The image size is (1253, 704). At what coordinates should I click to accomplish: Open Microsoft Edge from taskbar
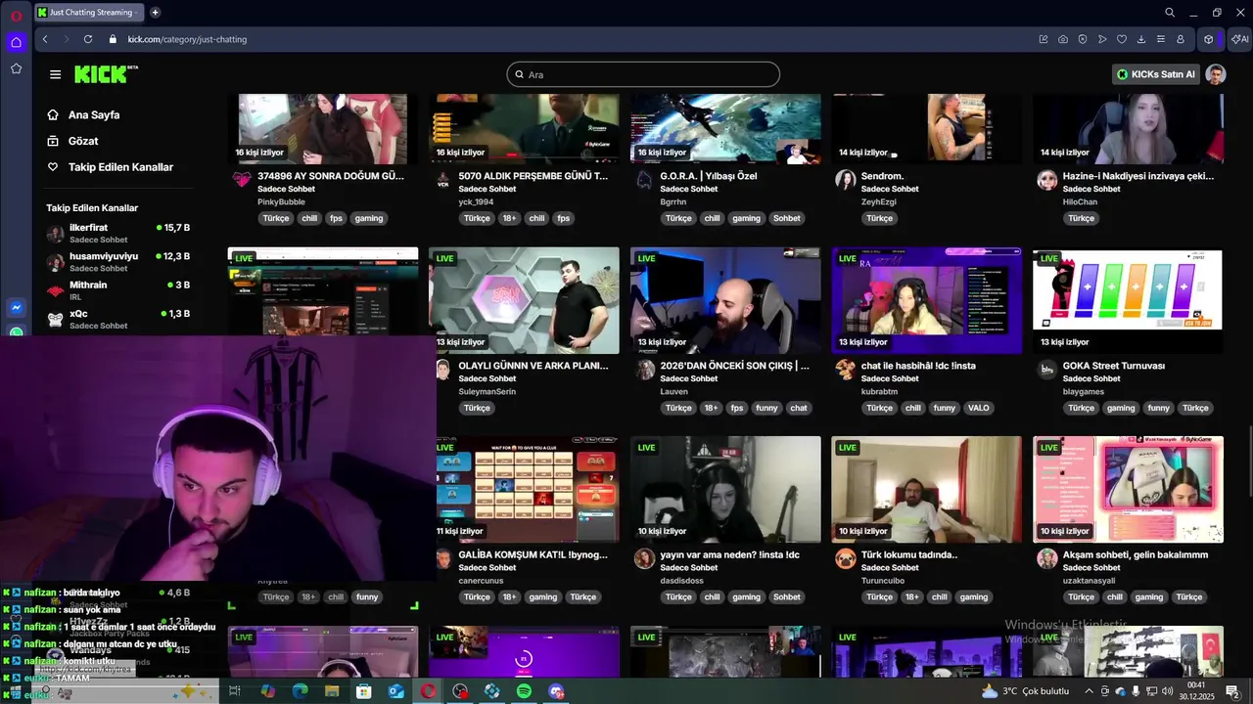300,691
